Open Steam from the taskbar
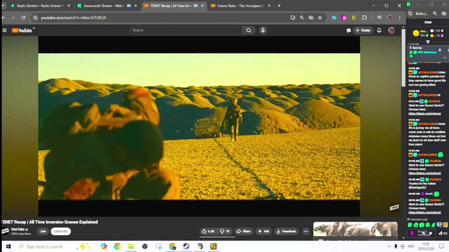 click(186, 246)
